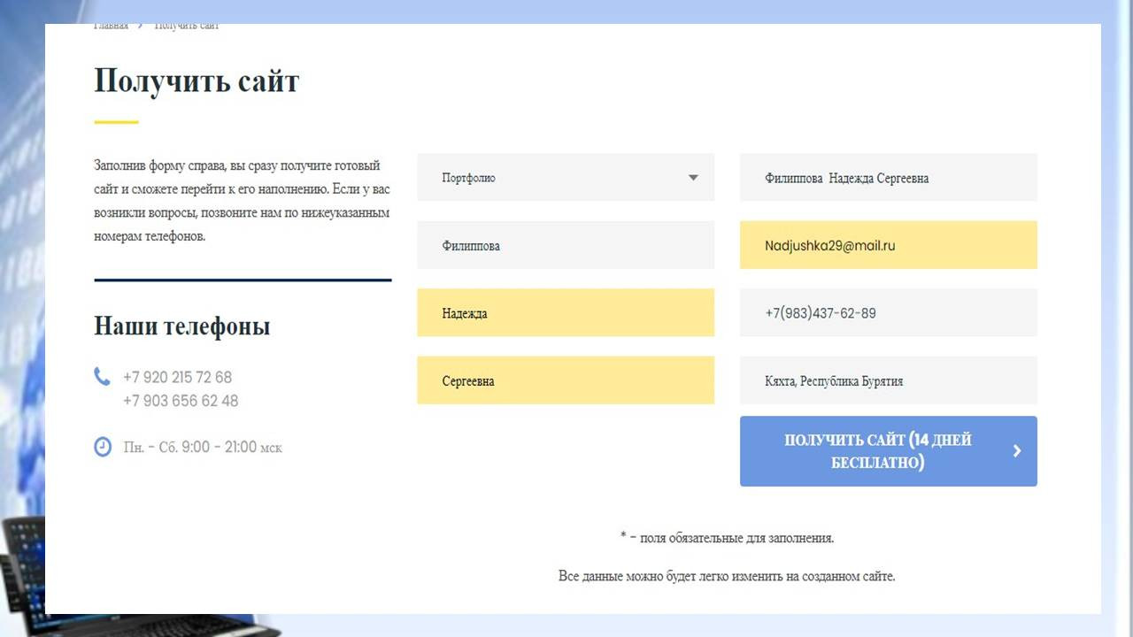Go to Главная breadcrumb link

point(112,27)
